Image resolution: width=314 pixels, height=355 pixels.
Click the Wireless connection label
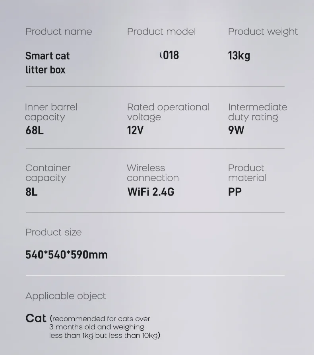[153, 173]
